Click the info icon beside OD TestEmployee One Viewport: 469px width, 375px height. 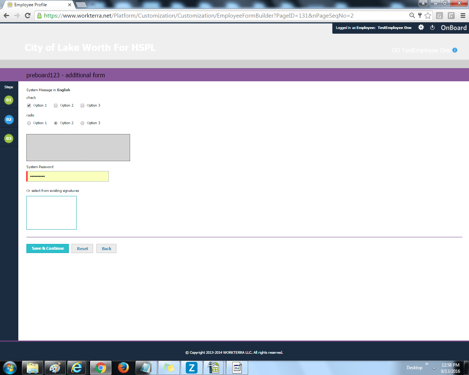(455, 50)
